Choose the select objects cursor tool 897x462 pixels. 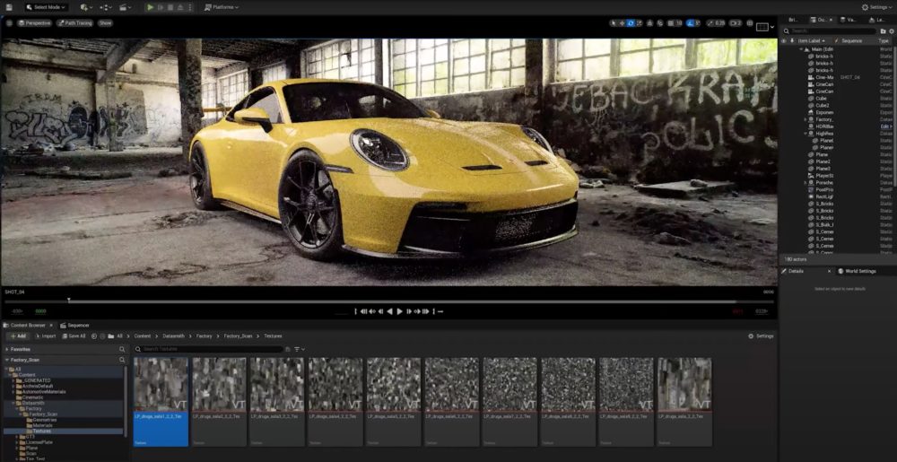[614, 23]
